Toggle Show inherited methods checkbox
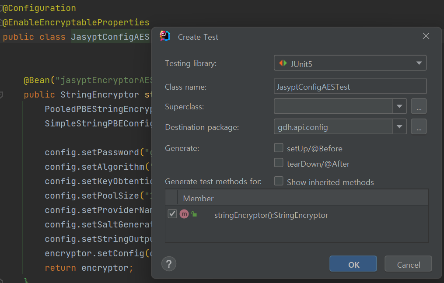Viewport: 444px width, 283px height. (x=279, y=182)
